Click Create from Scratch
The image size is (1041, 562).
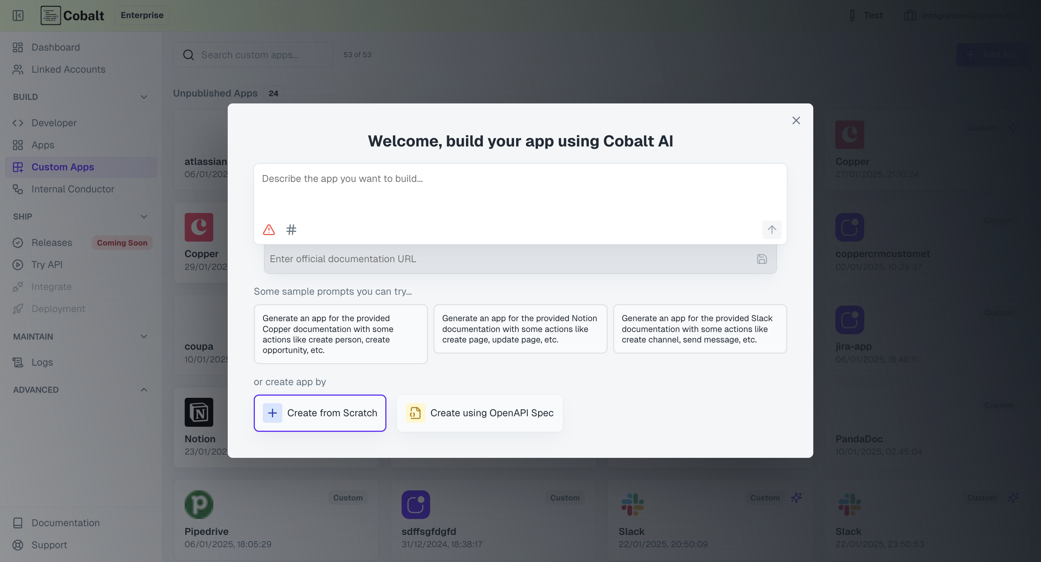point(320,413)
